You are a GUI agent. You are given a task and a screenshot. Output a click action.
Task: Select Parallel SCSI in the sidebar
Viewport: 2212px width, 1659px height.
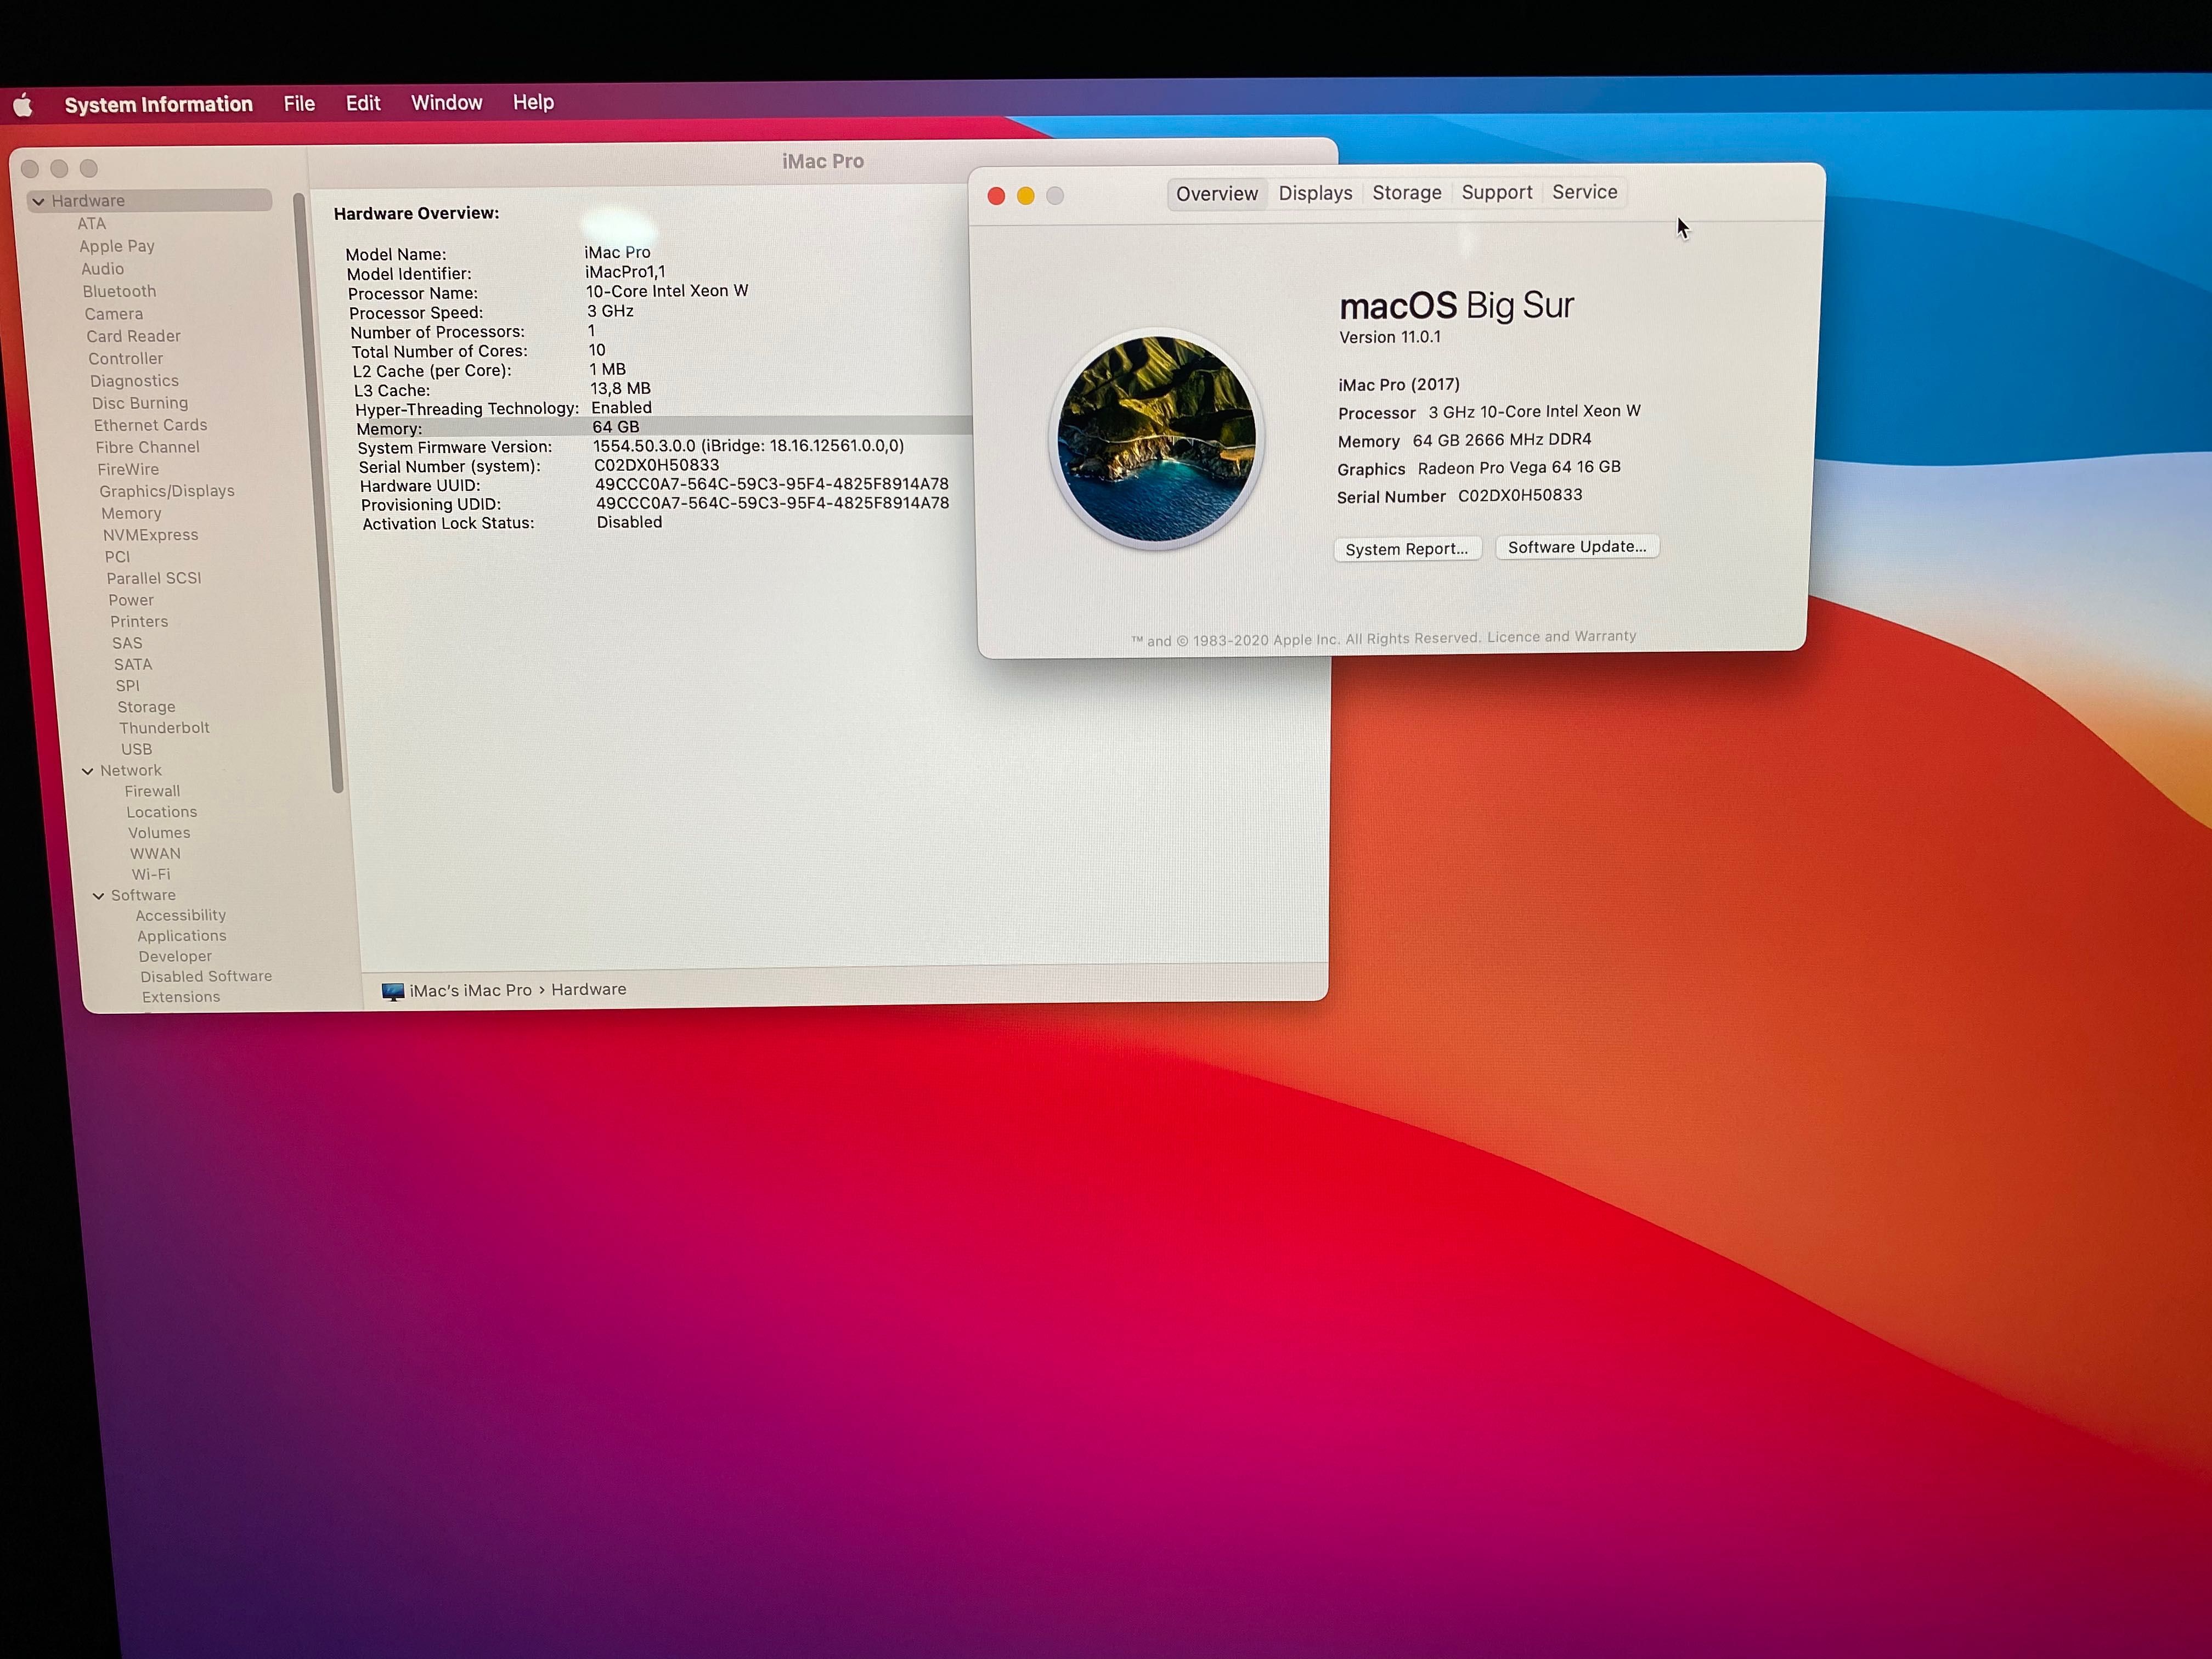[154, 578]
